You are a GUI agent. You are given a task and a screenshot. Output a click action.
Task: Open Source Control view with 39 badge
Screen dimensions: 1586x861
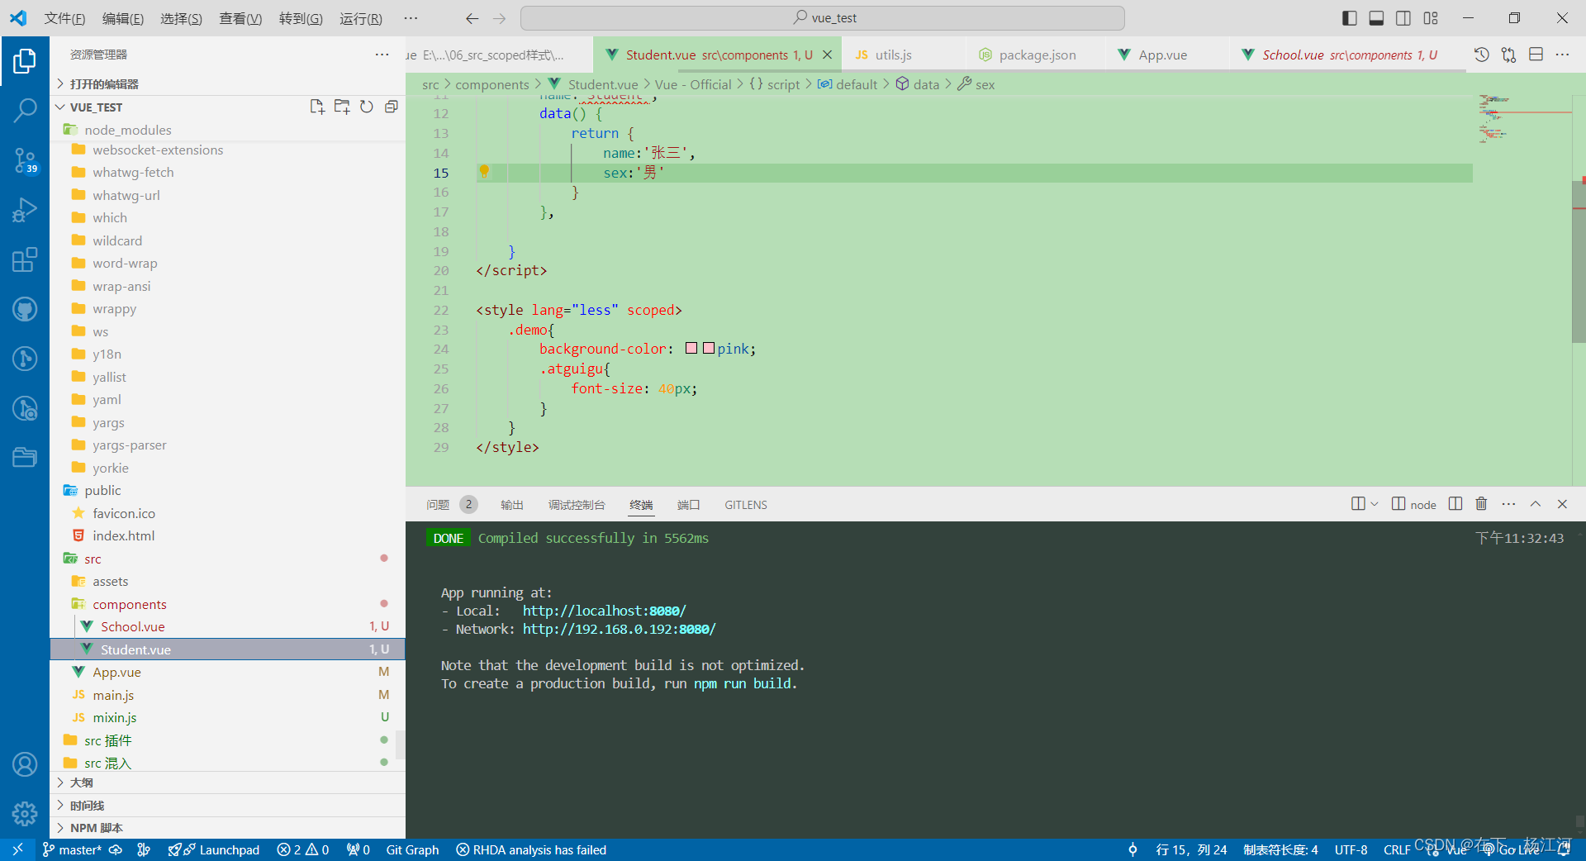[25, 160]
